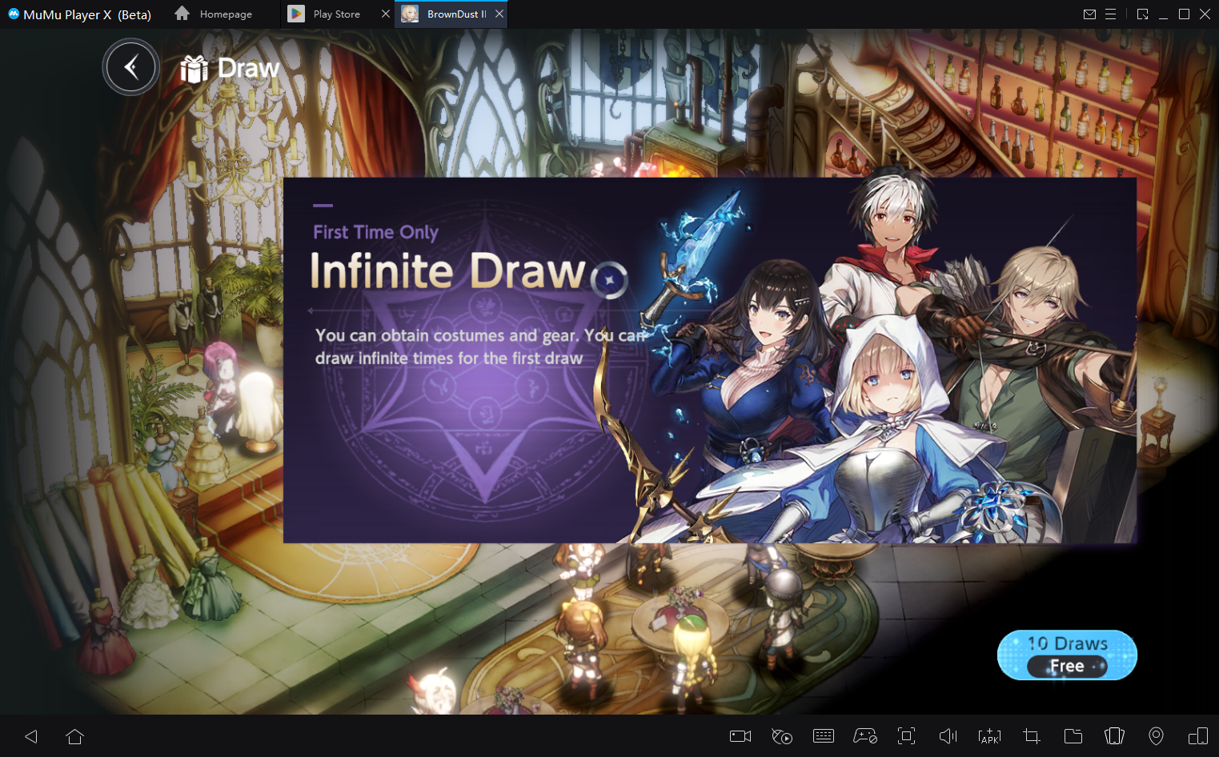Open the shared folder icon

pos(1073,736)
